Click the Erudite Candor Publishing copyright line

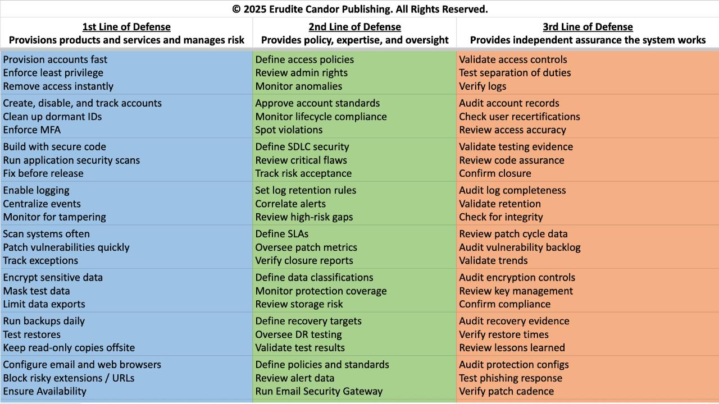tap(359, 9)
